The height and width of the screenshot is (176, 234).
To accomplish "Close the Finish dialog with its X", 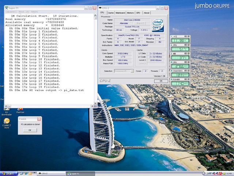I will coord(39,119).
